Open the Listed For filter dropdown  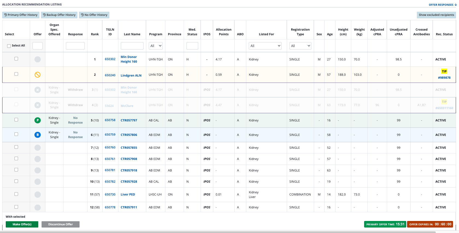click(265, 46)
